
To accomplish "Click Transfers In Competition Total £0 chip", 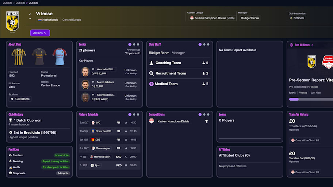I will point(305,140).
